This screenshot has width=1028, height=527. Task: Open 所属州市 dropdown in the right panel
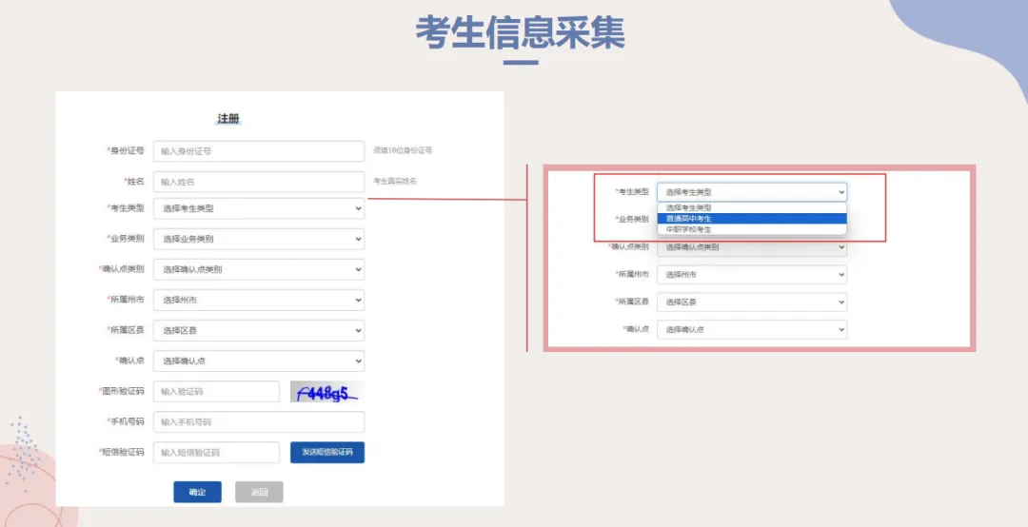pyautogui.click(x=752, y=275)
